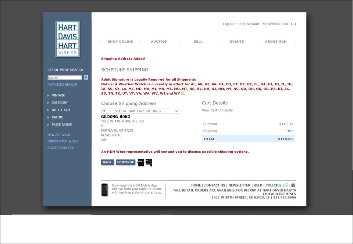Click the PORTLAND, OR 97251 address line
The image size is (353, 244).
click(117, 130)
